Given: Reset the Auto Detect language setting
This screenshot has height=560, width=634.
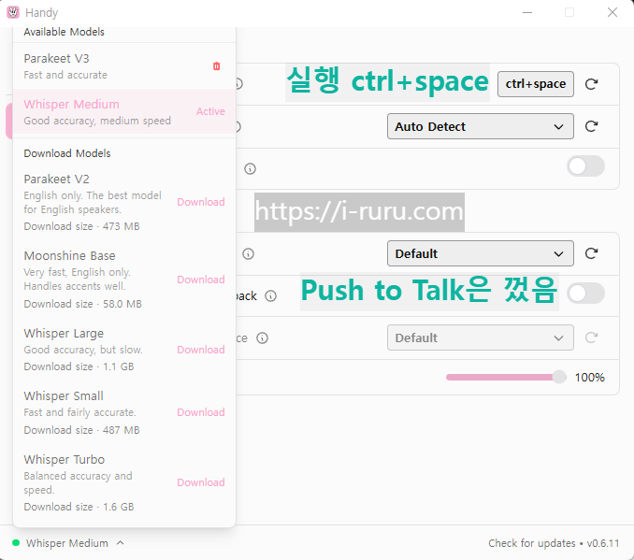Looking at the screenshot, I should tap(591, 126).
